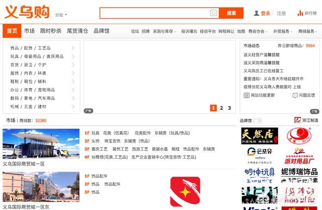This screenshot has width=322, height=210.
Task: Open the 尾货清仓 tab
Action: click(x=77, y=31)
